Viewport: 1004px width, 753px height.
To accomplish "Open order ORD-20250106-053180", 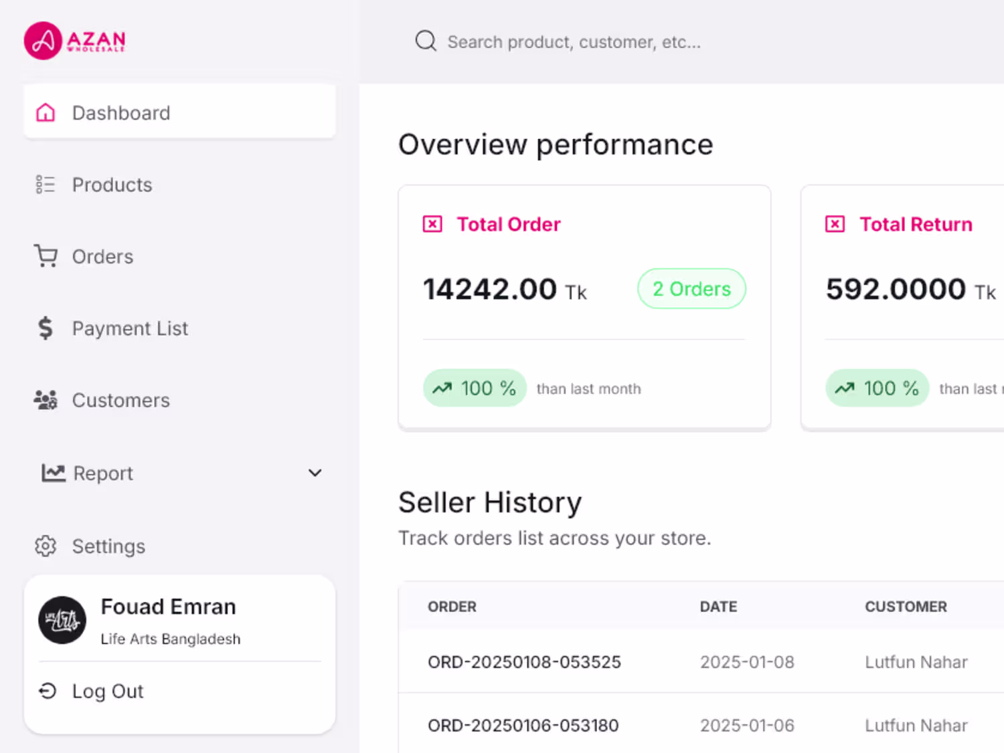I will tap(523, 726).
